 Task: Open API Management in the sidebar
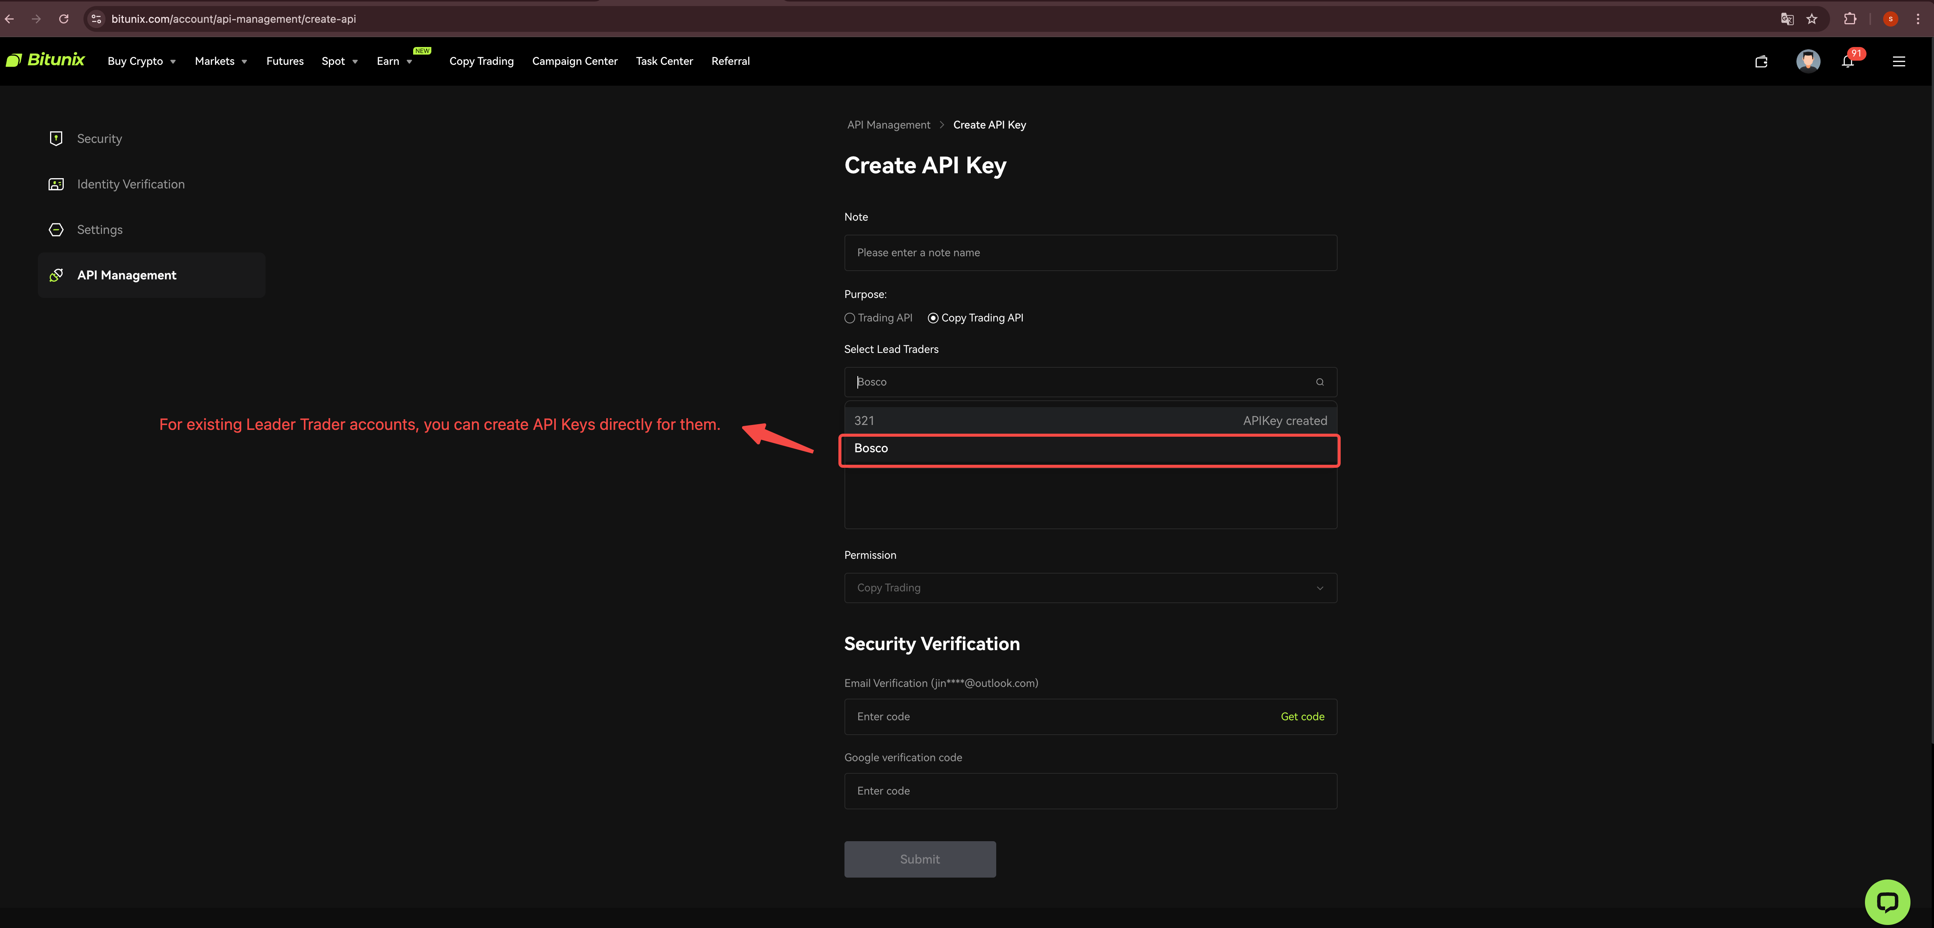[151, 275]
